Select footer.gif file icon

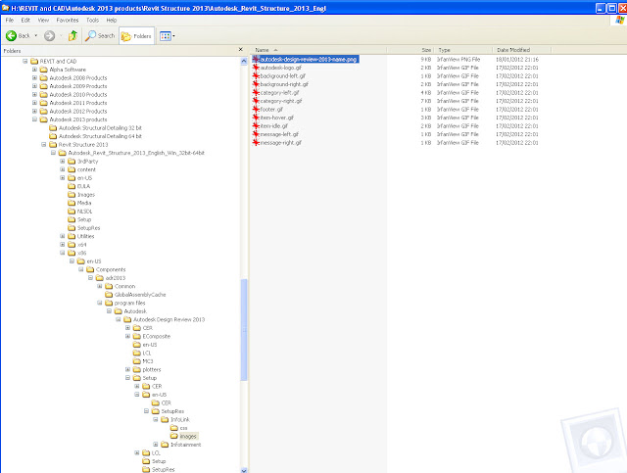click(x=256, y=109)
